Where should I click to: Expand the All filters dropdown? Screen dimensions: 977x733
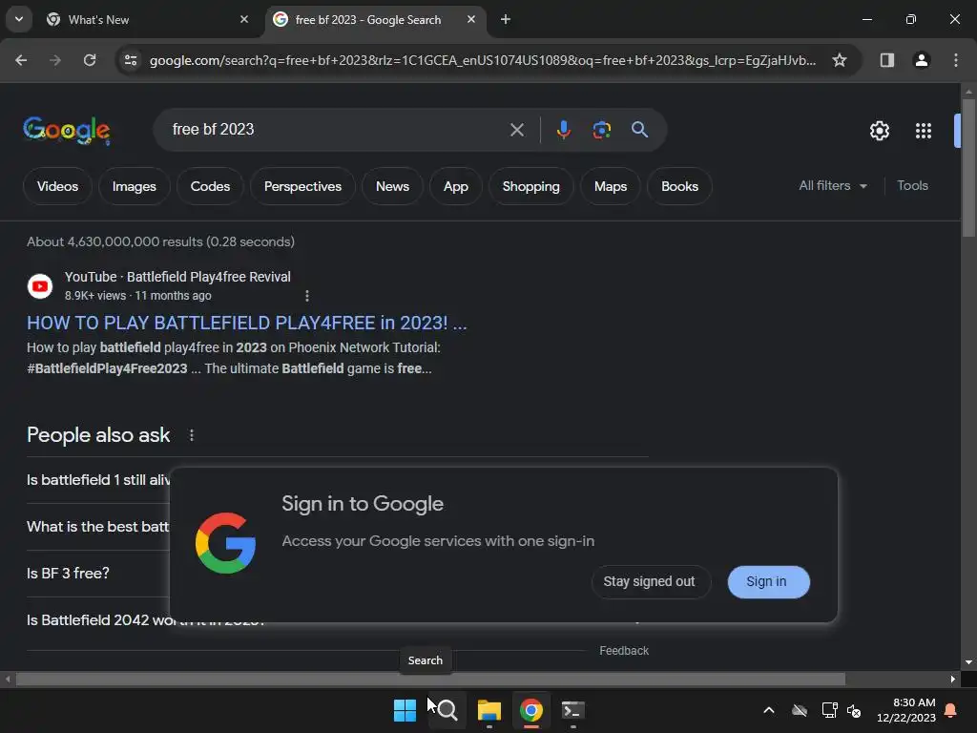832,186
